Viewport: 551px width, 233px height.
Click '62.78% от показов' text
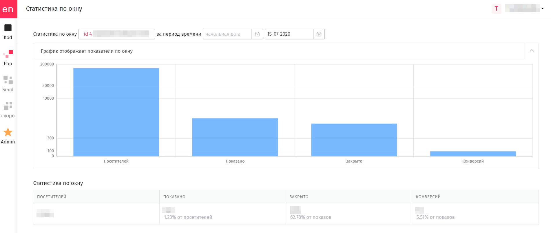pyautogui.click(x=311, y=217)
